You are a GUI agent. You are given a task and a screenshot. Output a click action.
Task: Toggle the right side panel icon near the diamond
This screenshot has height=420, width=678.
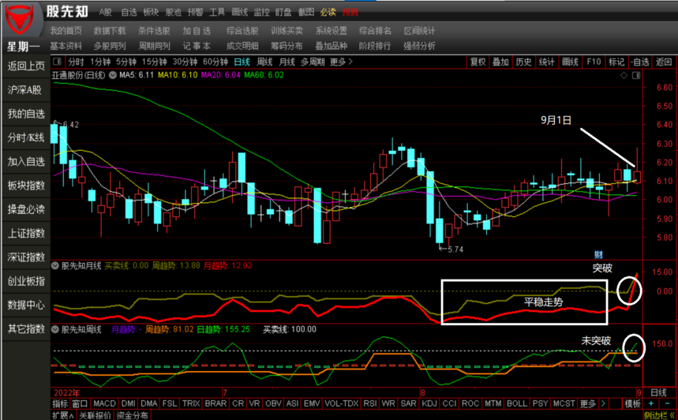tap(636, 75)
